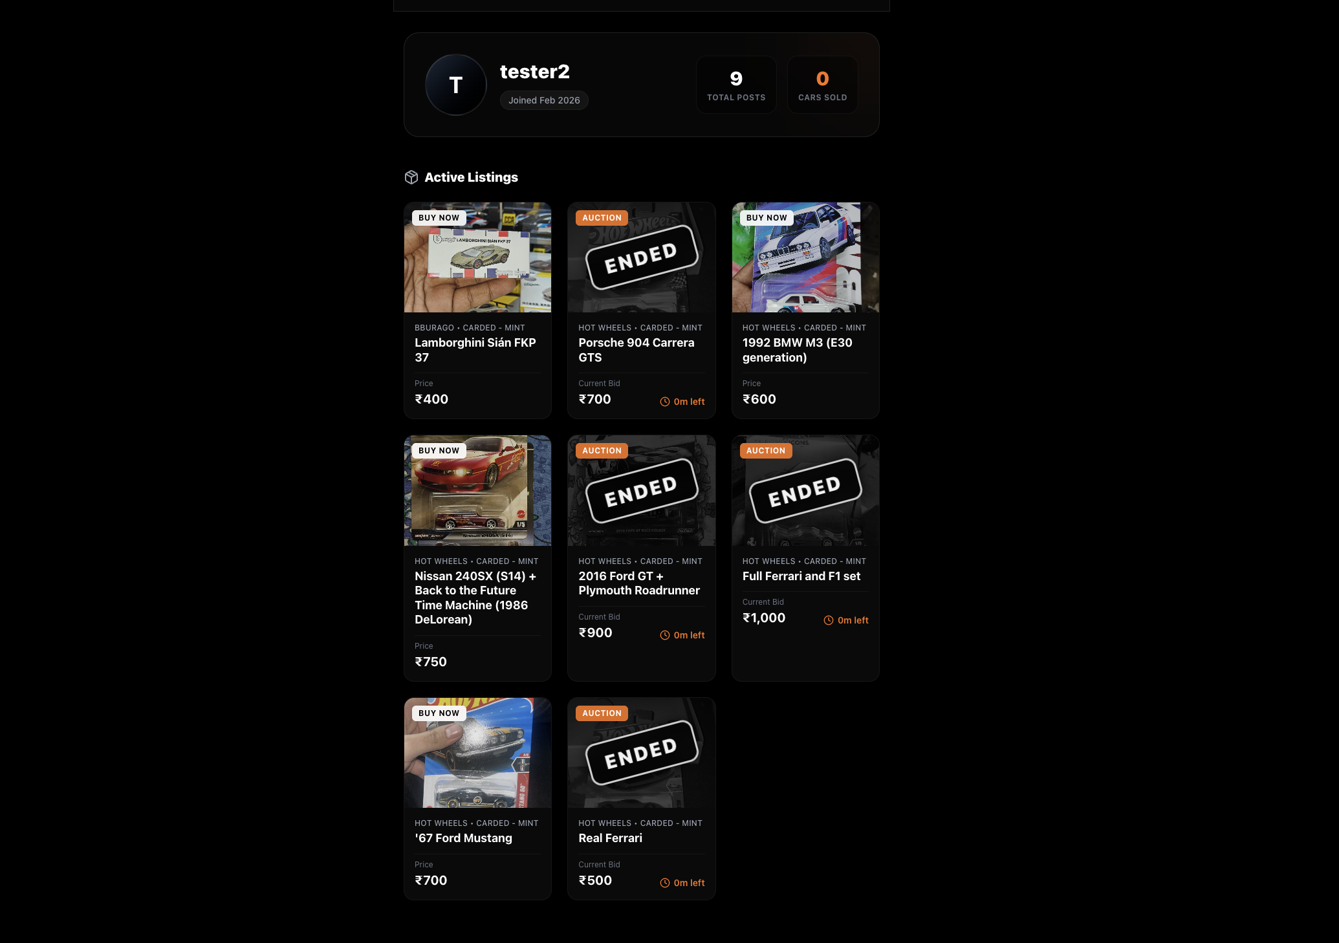Screen dimensions: 1339x943
Task: Click the clock icon on 2016 Ford GT listing
Action: (665, 635)
